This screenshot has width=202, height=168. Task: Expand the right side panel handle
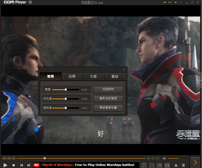[x=201, y=80]
